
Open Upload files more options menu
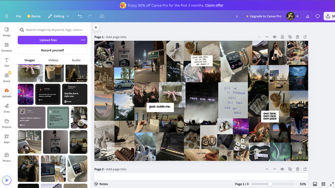point(83,40)
